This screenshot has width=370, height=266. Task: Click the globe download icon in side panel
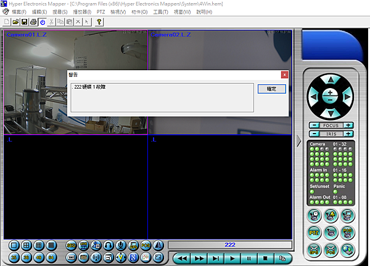(x=348, y=250)
